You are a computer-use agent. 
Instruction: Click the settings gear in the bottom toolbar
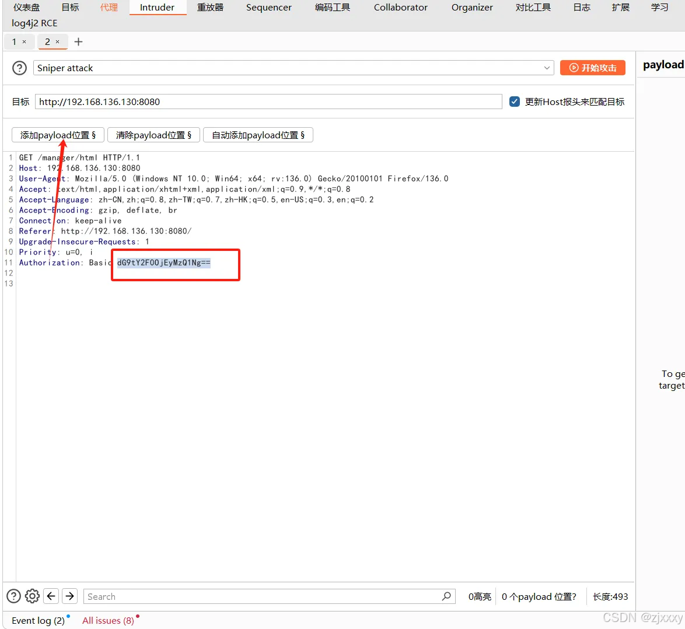tap(32, 596)
